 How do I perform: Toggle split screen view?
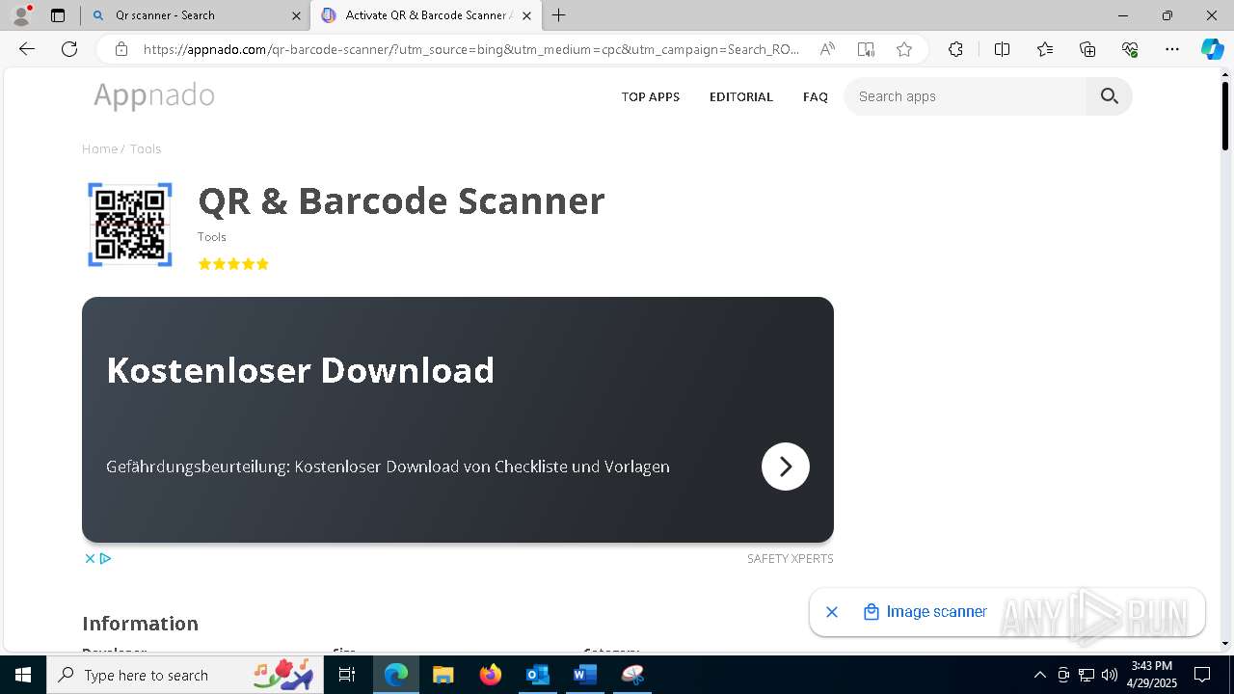click(1002, 49)
